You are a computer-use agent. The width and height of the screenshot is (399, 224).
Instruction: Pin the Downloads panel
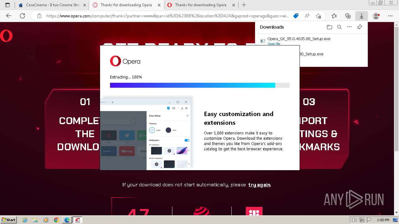pyautogui.click(x=359, y=27)
